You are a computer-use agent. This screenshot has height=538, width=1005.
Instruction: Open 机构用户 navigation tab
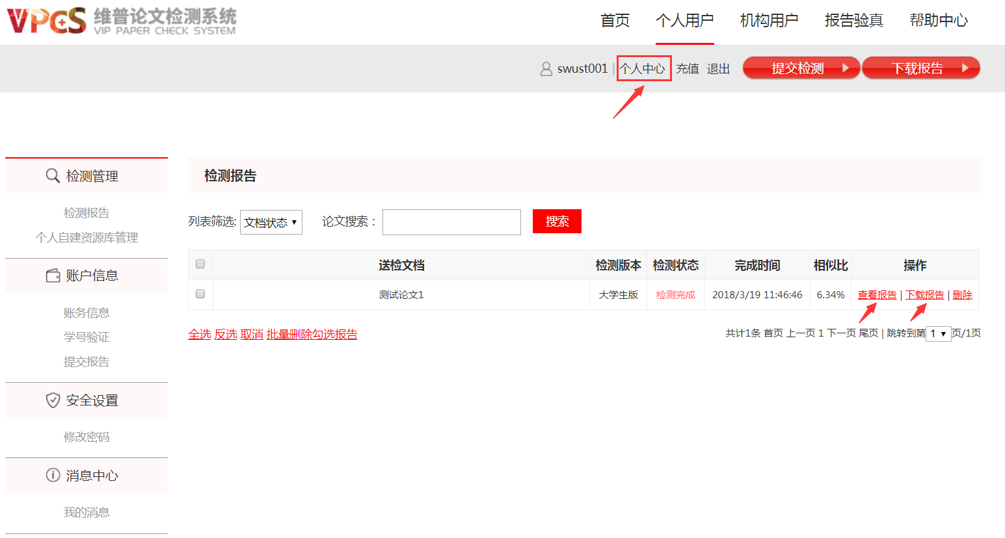(x=770, y=20)
